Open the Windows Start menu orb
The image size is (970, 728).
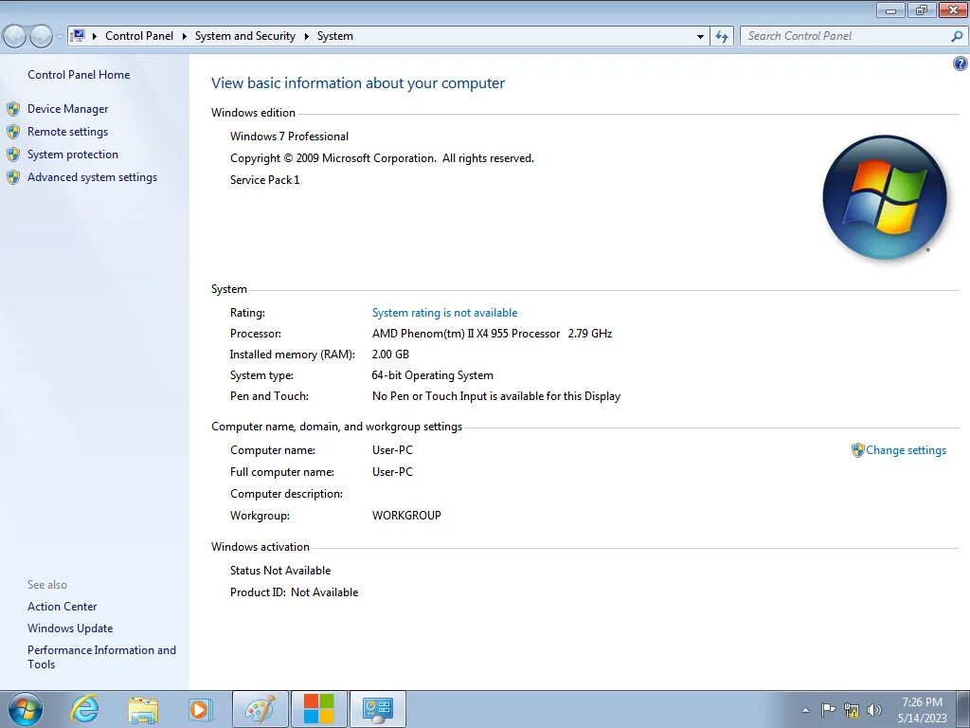pos(26,709)
